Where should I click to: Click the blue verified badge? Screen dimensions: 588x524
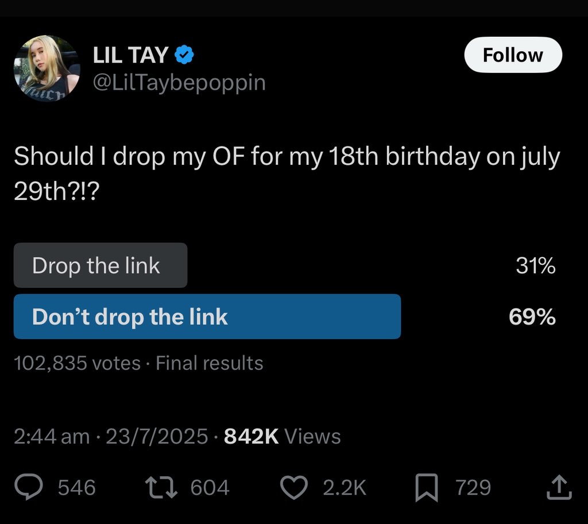point(184,55)
